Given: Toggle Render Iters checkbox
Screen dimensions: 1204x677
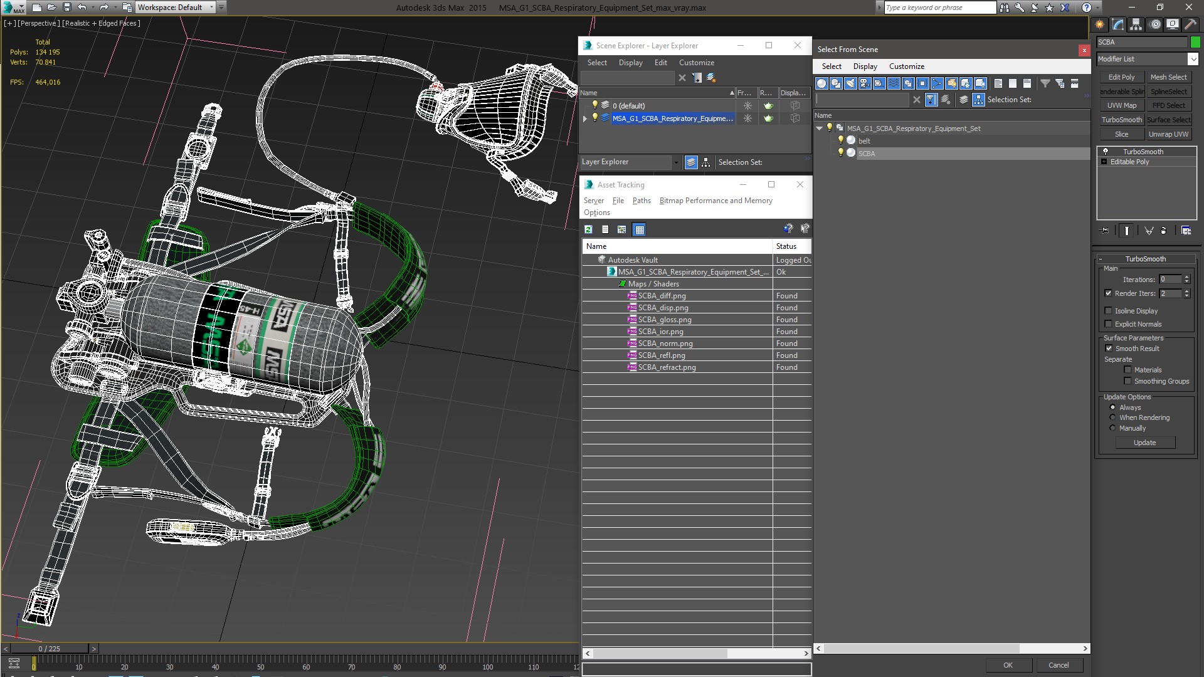Looking at the screenshot, I should (1108, 293).
